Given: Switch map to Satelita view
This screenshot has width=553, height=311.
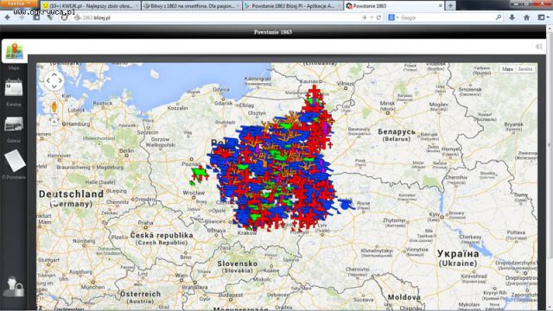Looking at the screenshot, I should (524, 69).
